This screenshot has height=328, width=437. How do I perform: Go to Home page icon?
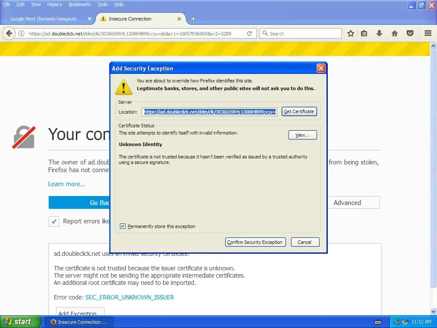(395, 33)
